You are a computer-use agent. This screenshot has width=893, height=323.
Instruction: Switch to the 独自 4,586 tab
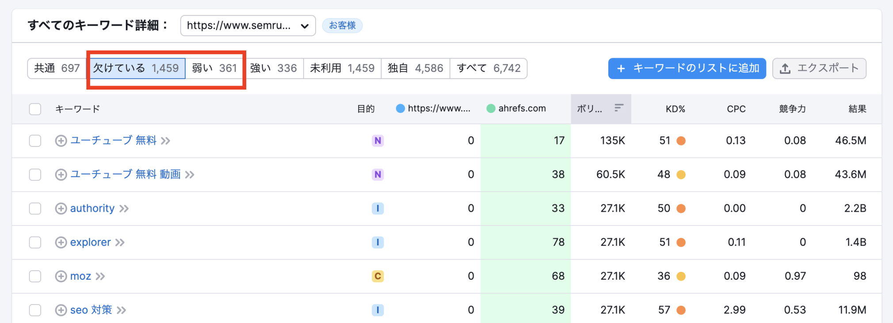tap(416, 68)
